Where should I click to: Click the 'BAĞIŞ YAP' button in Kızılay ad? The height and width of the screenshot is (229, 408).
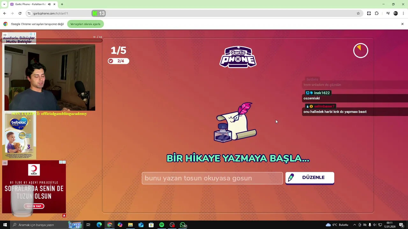[34, 206]
